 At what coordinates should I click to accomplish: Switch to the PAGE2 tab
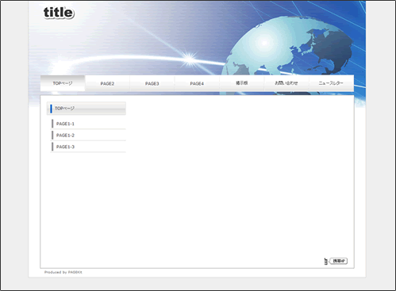(x=107, y=83)
